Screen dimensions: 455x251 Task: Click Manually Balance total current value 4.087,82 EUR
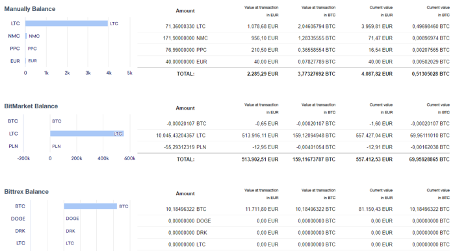pyautogui.click(x=376, y=74)
